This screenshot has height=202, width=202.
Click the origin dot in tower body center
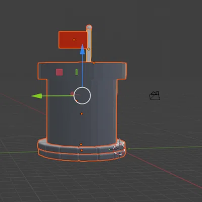tap(82, 114)
